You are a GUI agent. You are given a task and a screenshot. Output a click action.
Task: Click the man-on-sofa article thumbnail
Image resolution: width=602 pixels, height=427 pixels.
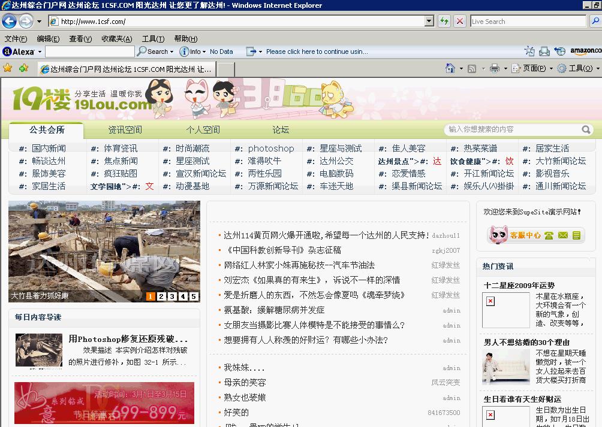(505, 367)
